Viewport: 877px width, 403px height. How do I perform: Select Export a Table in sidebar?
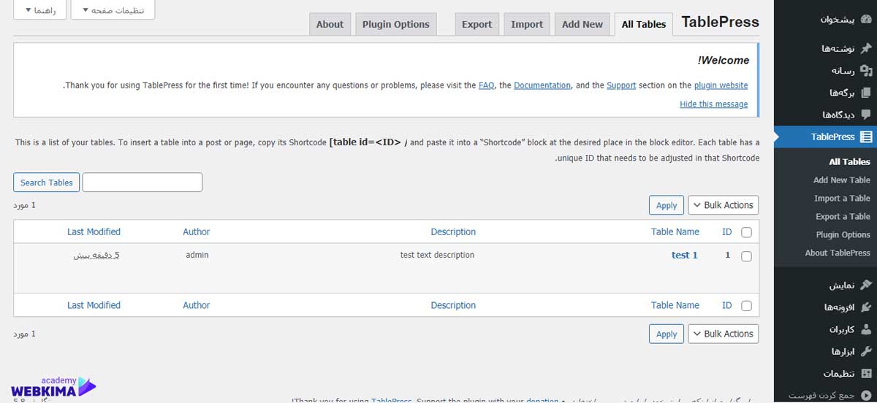tap(843, 216)
